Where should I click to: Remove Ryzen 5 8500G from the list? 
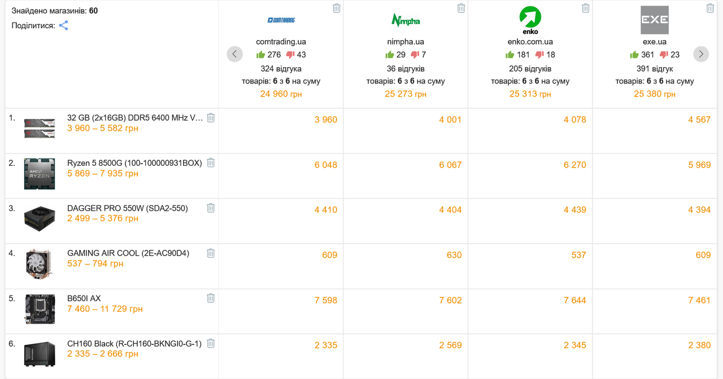click(x=211, y=163)
